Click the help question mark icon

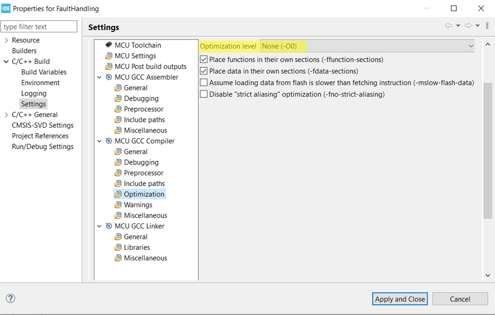pos(10,298)
